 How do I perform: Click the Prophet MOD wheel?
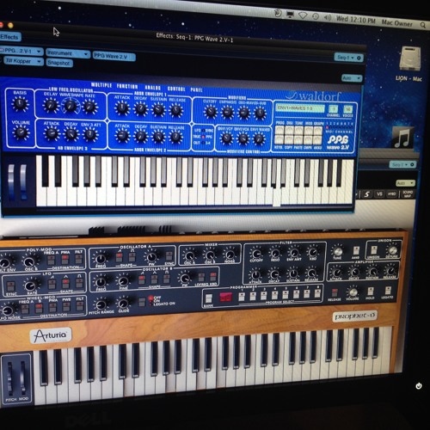23,377
